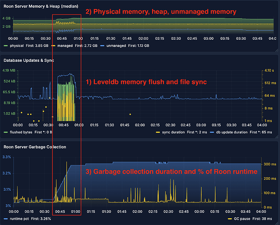
Task: Click 'First: 3.26%' runtime pct value
Action: point(41,219)
